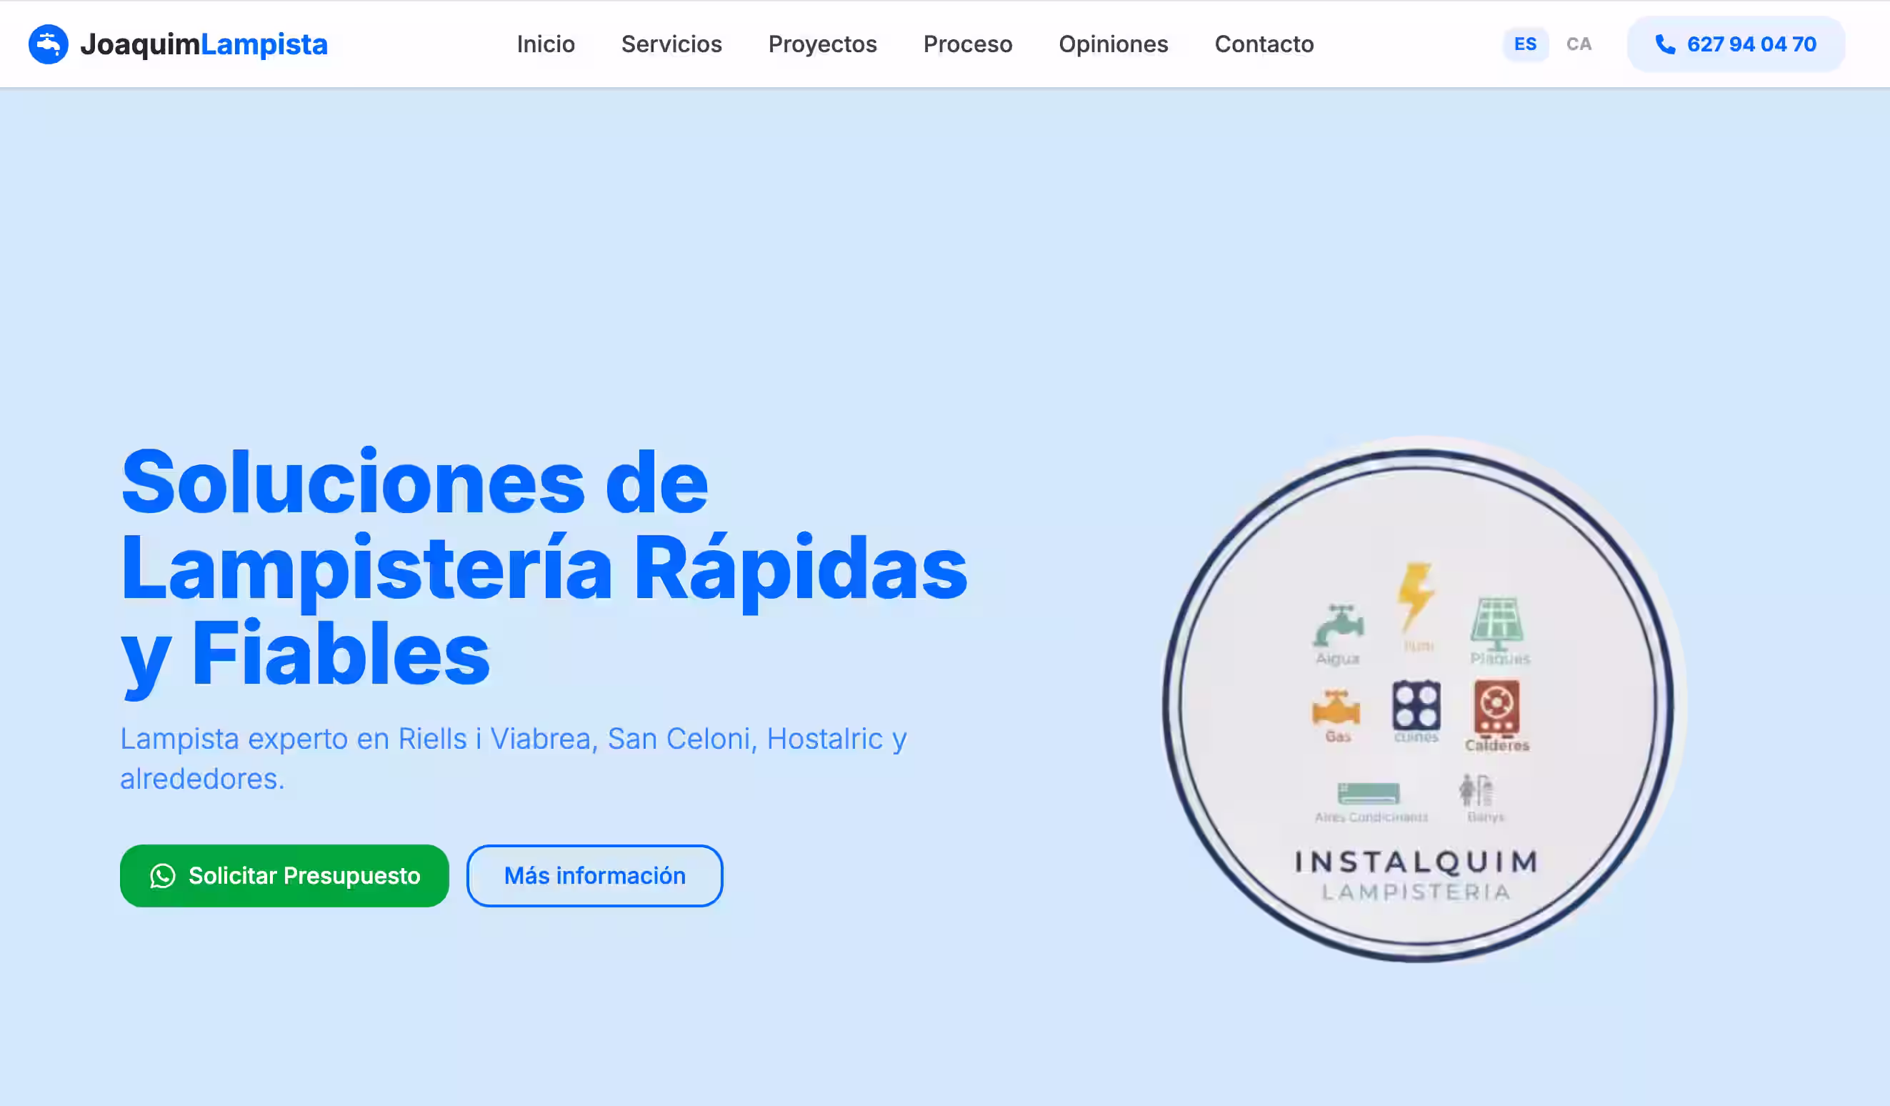Click the Más información button
The image size is (1890, 1106).
(x=594, y=876)
